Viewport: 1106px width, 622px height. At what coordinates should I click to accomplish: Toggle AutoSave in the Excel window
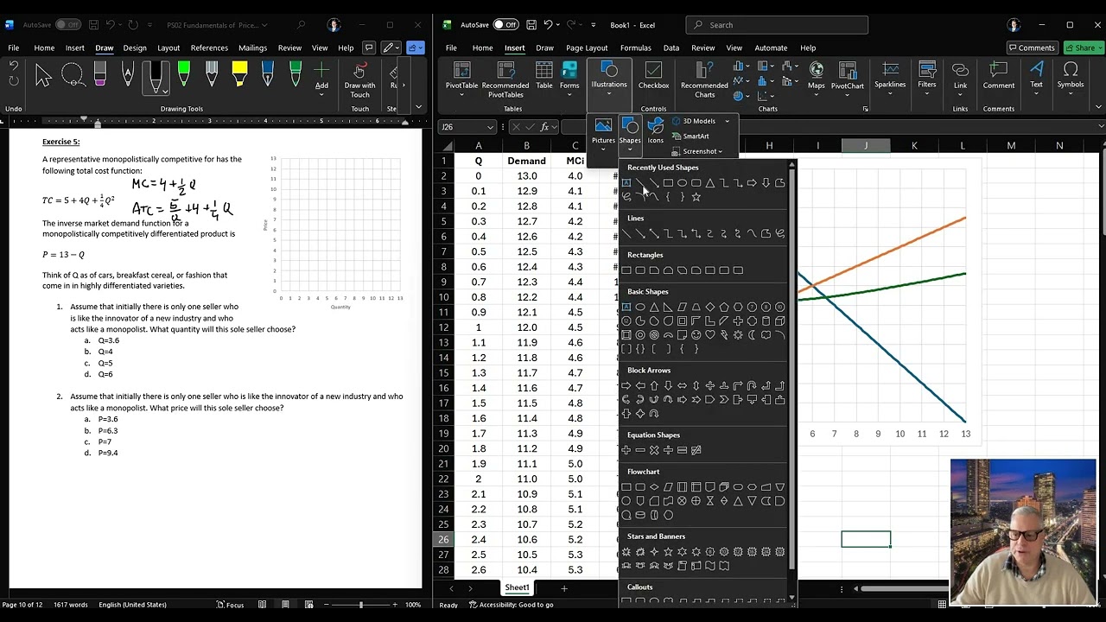coord(505,25)
